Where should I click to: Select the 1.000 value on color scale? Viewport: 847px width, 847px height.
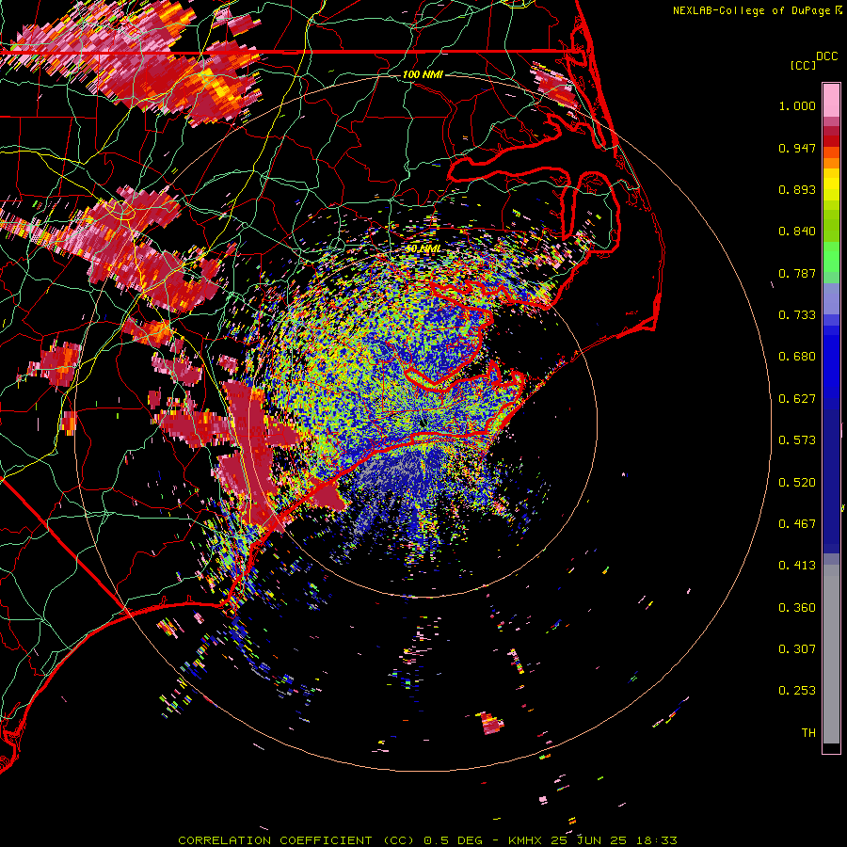(797, 105)
